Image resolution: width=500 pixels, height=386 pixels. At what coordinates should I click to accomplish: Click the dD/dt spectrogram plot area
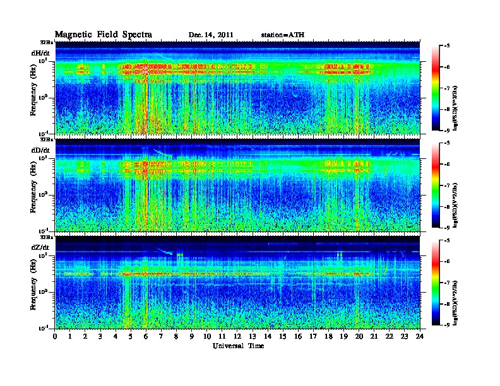[x=237, y=185]
